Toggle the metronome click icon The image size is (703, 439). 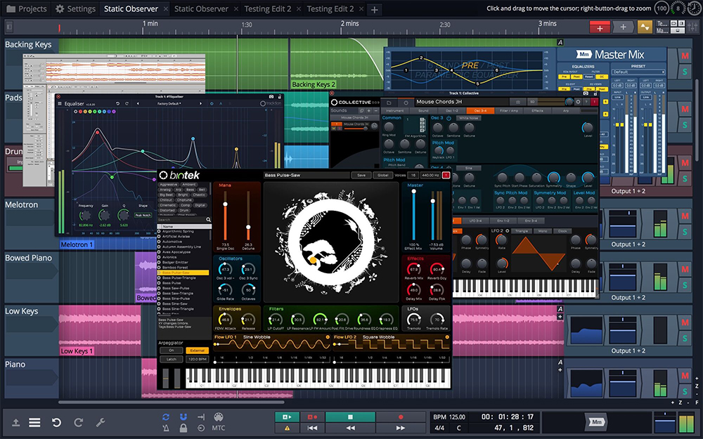coord(166,428)
